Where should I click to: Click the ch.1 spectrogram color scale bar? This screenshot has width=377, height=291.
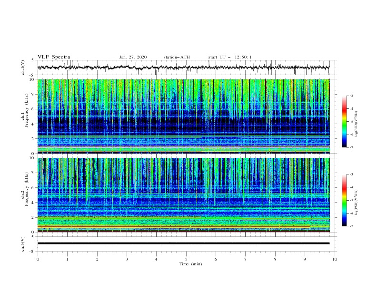coord(345,122)
